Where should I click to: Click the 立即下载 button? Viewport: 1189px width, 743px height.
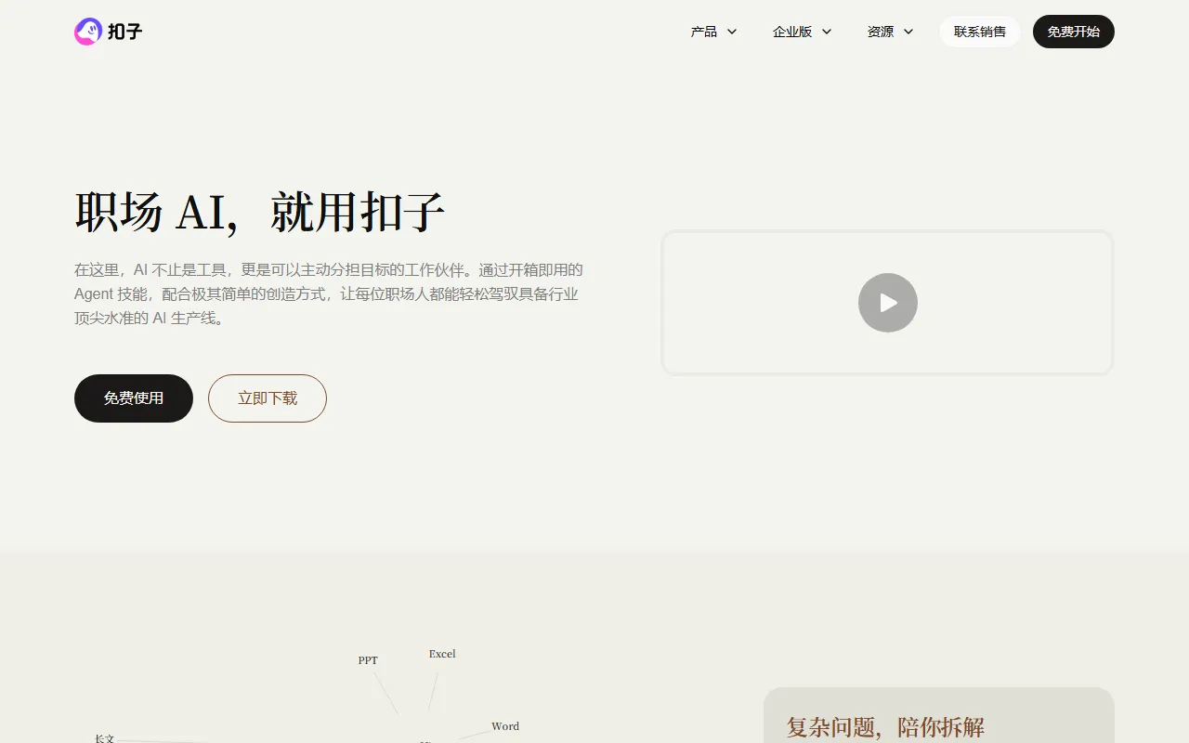pos(267,398)
